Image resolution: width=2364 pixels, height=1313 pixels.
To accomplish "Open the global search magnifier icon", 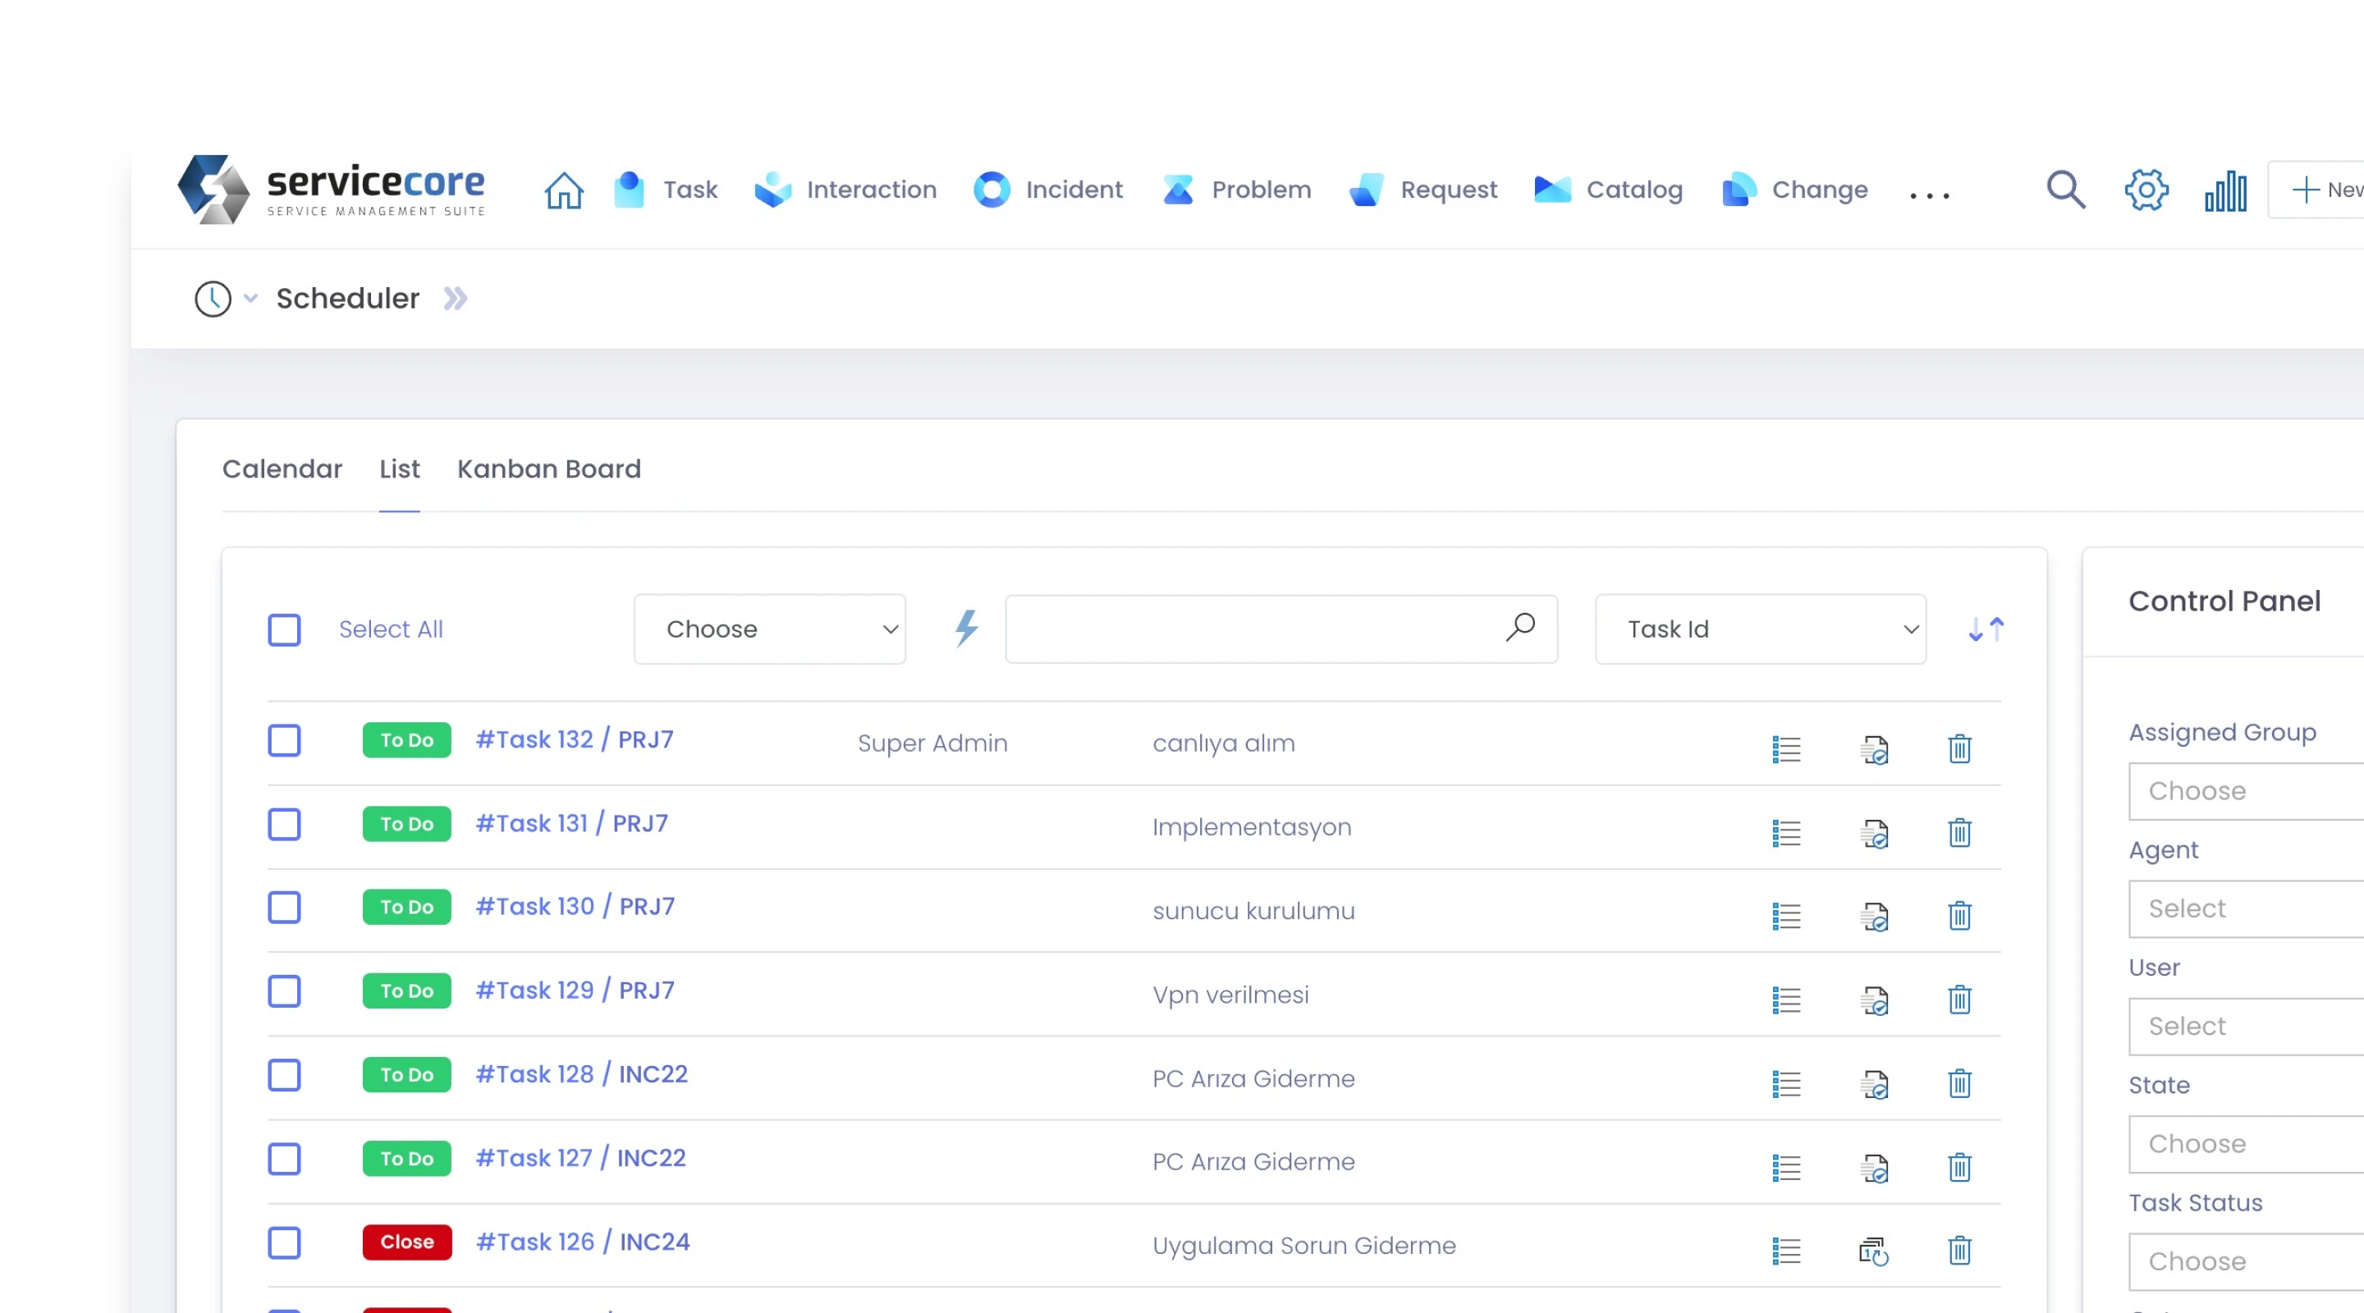I will (x=2066, y=190).
